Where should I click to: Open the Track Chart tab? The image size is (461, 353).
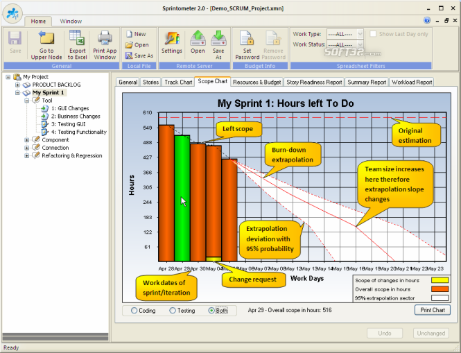pyautogui.click(x=178, y=82)
